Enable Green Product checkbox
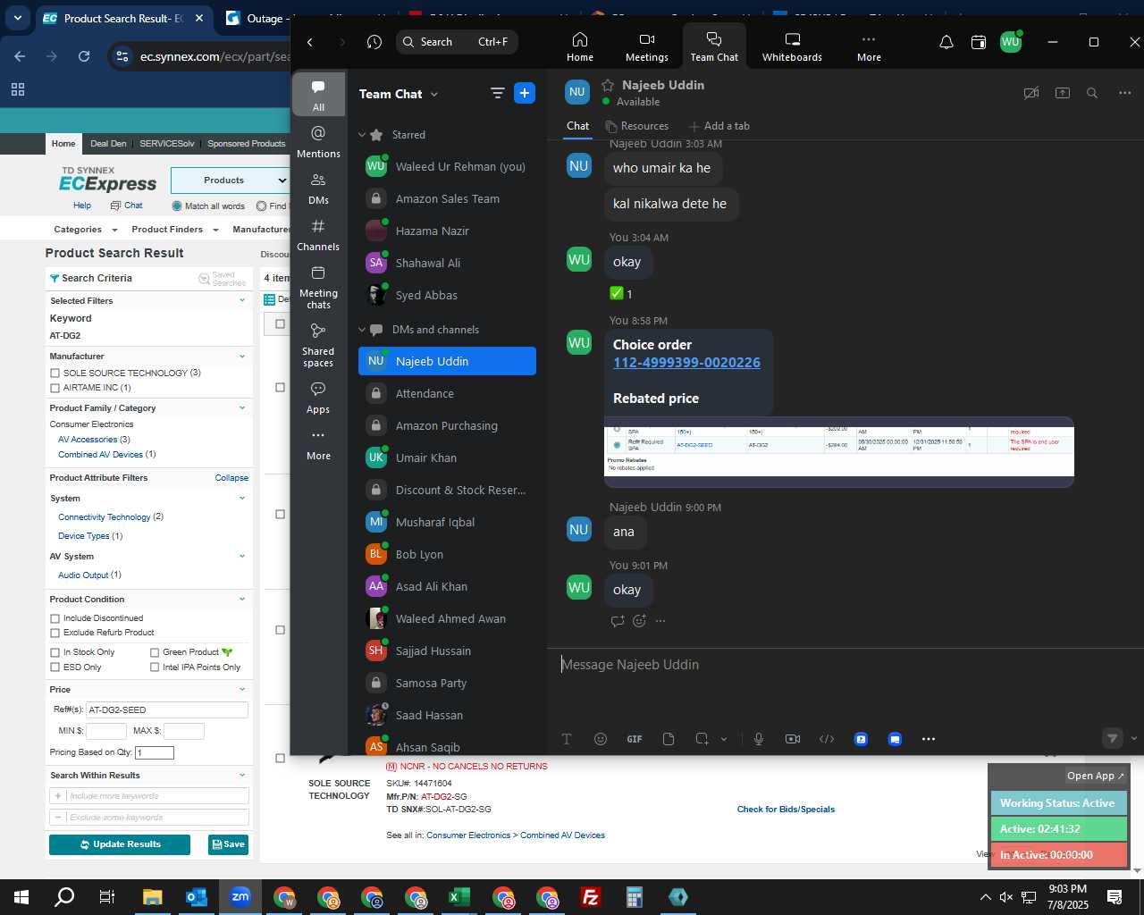 point(155,652)
